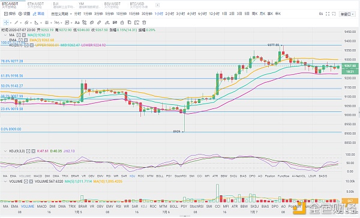Open settings for EMA indicator

coord(20,40)
